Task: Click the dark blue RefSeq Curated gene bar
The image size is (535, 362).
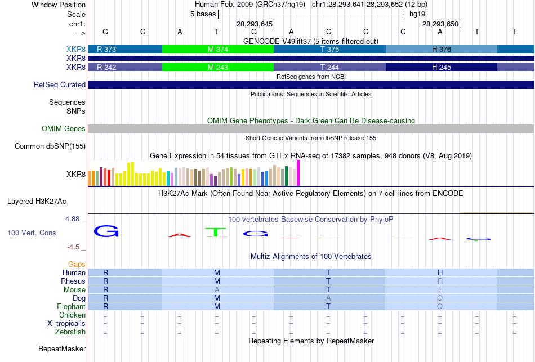Action: point(311,84)
